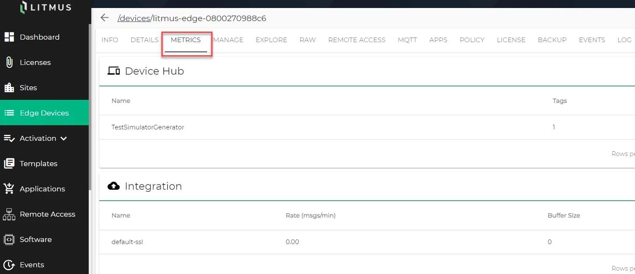Click the Software chip icon
635x274 pixels.
(9, 239)
